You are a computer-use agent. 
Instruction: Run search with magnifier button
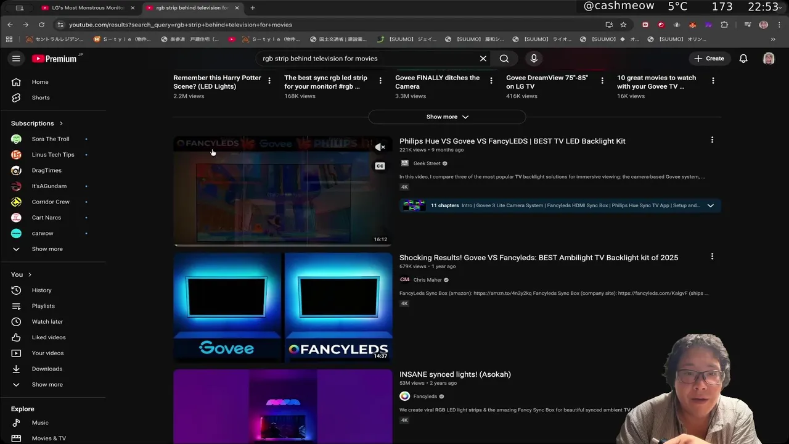click(504, 59)
